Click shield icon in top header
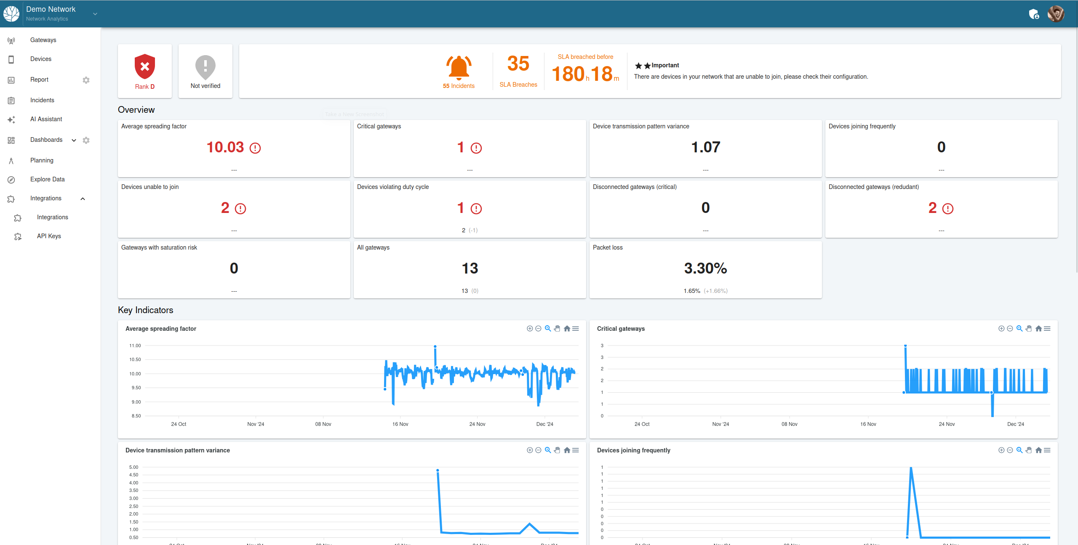Image resolution: width=1078 pixels, height=545 pixels. [x=1034, y=14]
